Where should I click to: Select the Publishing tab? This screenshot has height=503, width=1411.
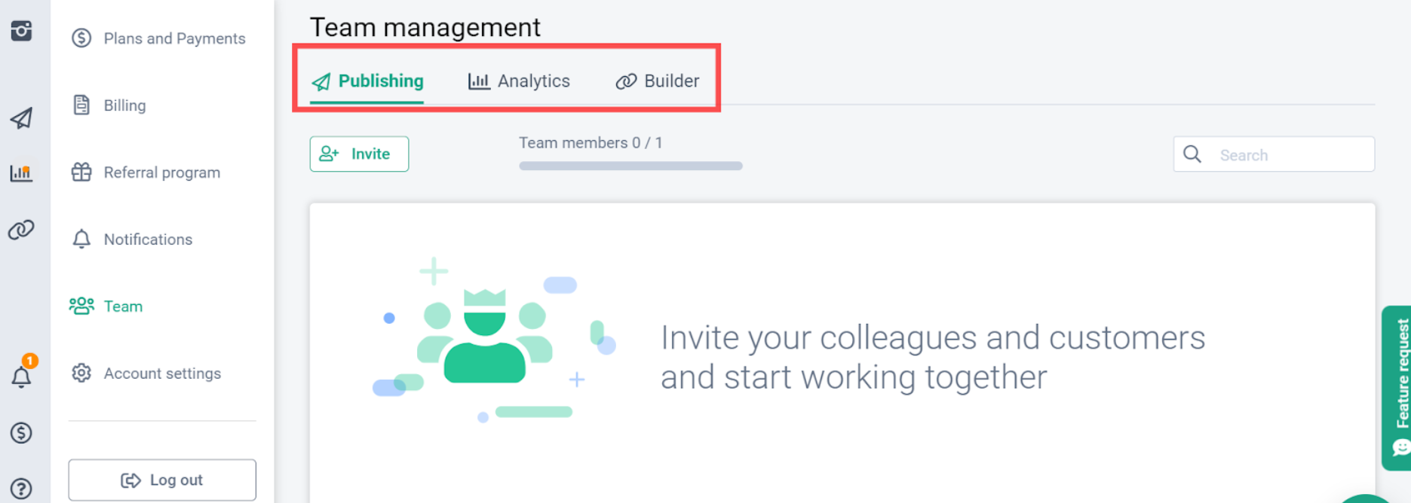pyautogui.click(x=367, y=81)
